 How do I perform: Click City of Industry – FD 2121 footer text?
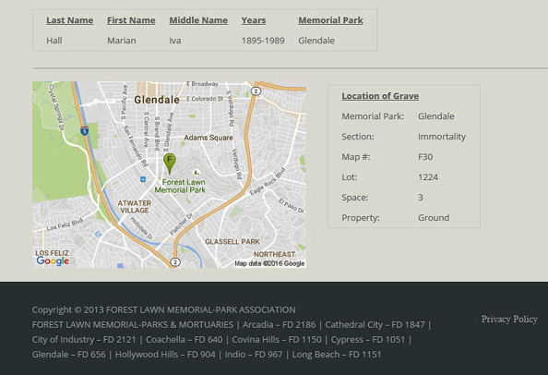pyautogui.click(x=84, y=339)
